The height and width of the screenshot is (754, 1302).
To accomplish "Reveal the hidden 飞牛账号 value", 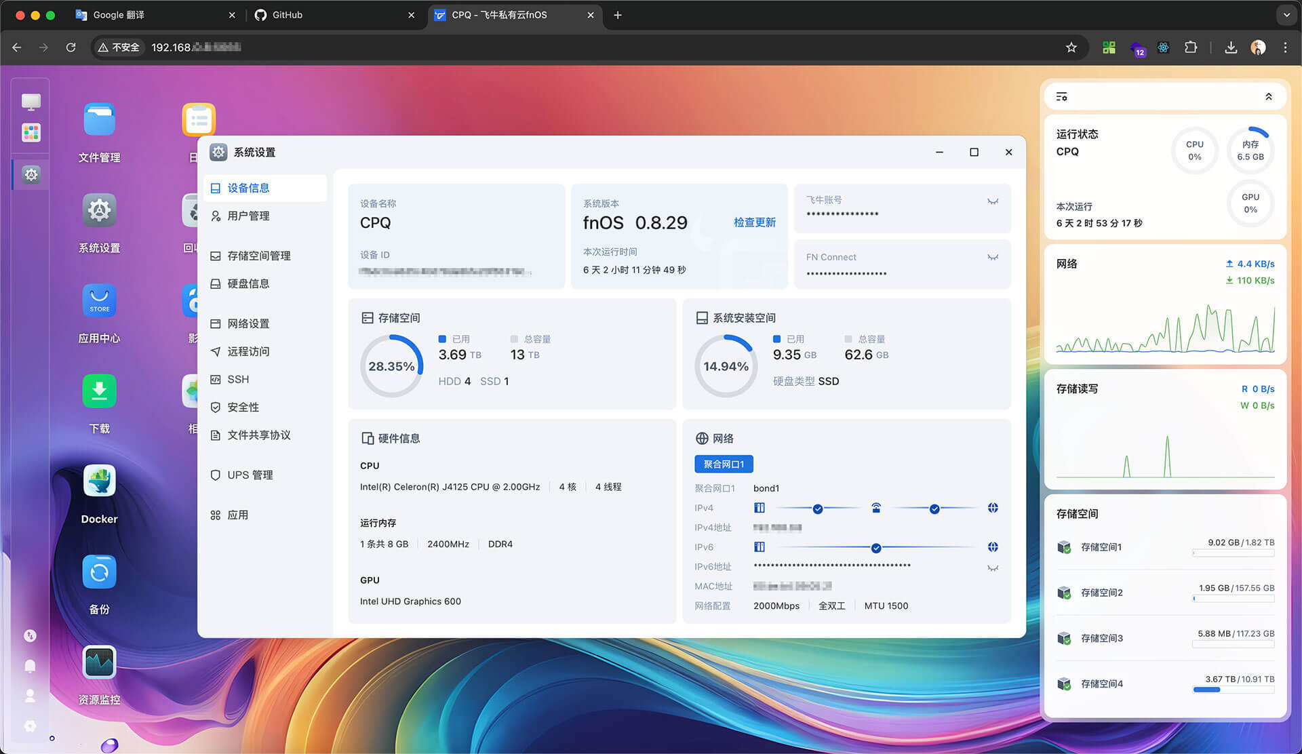I will tap(993, 201).
